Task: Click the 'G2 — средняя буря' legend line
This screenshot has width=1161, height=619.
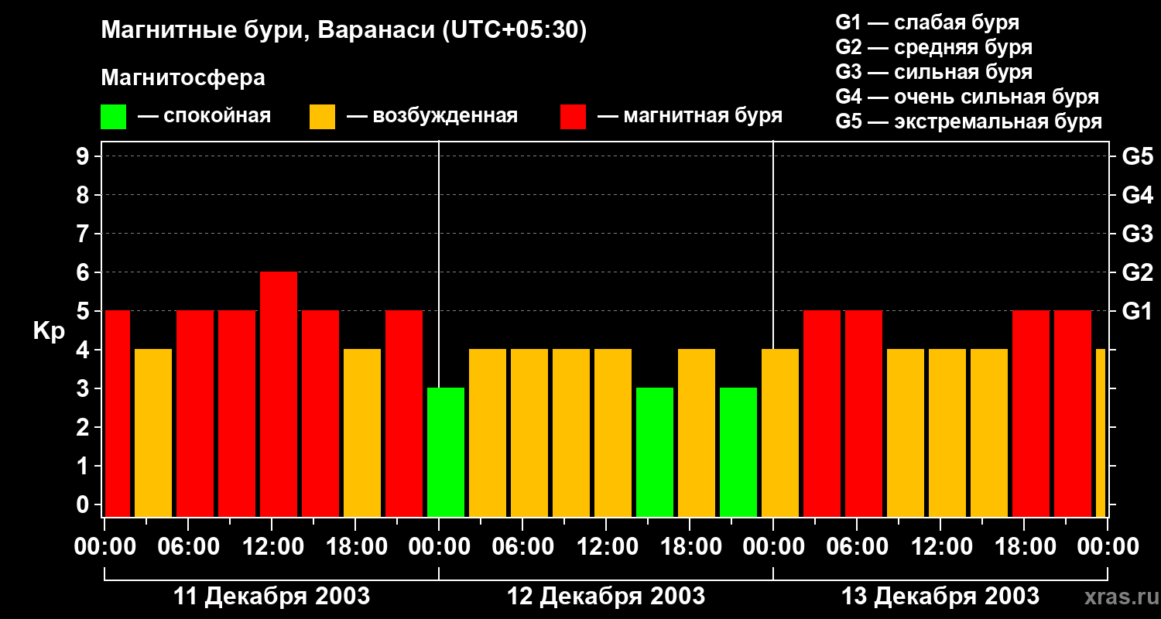Action: (x=934, y=47)
